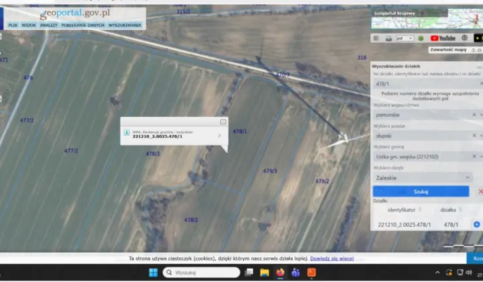
Task: Open the language dropdown showing pol
Action: click(405, 38)
